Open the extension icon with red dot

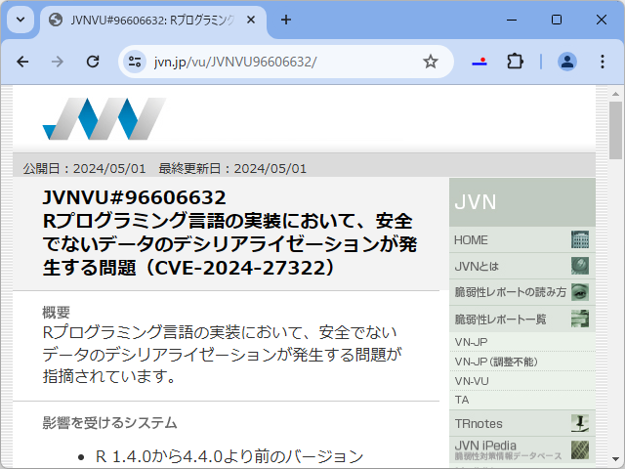[x=479, y=62]
